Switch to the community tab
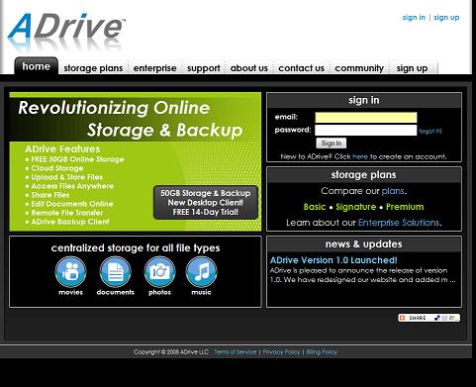The width and height of the screenshot is (476, 387). click(x=359, y=68)
